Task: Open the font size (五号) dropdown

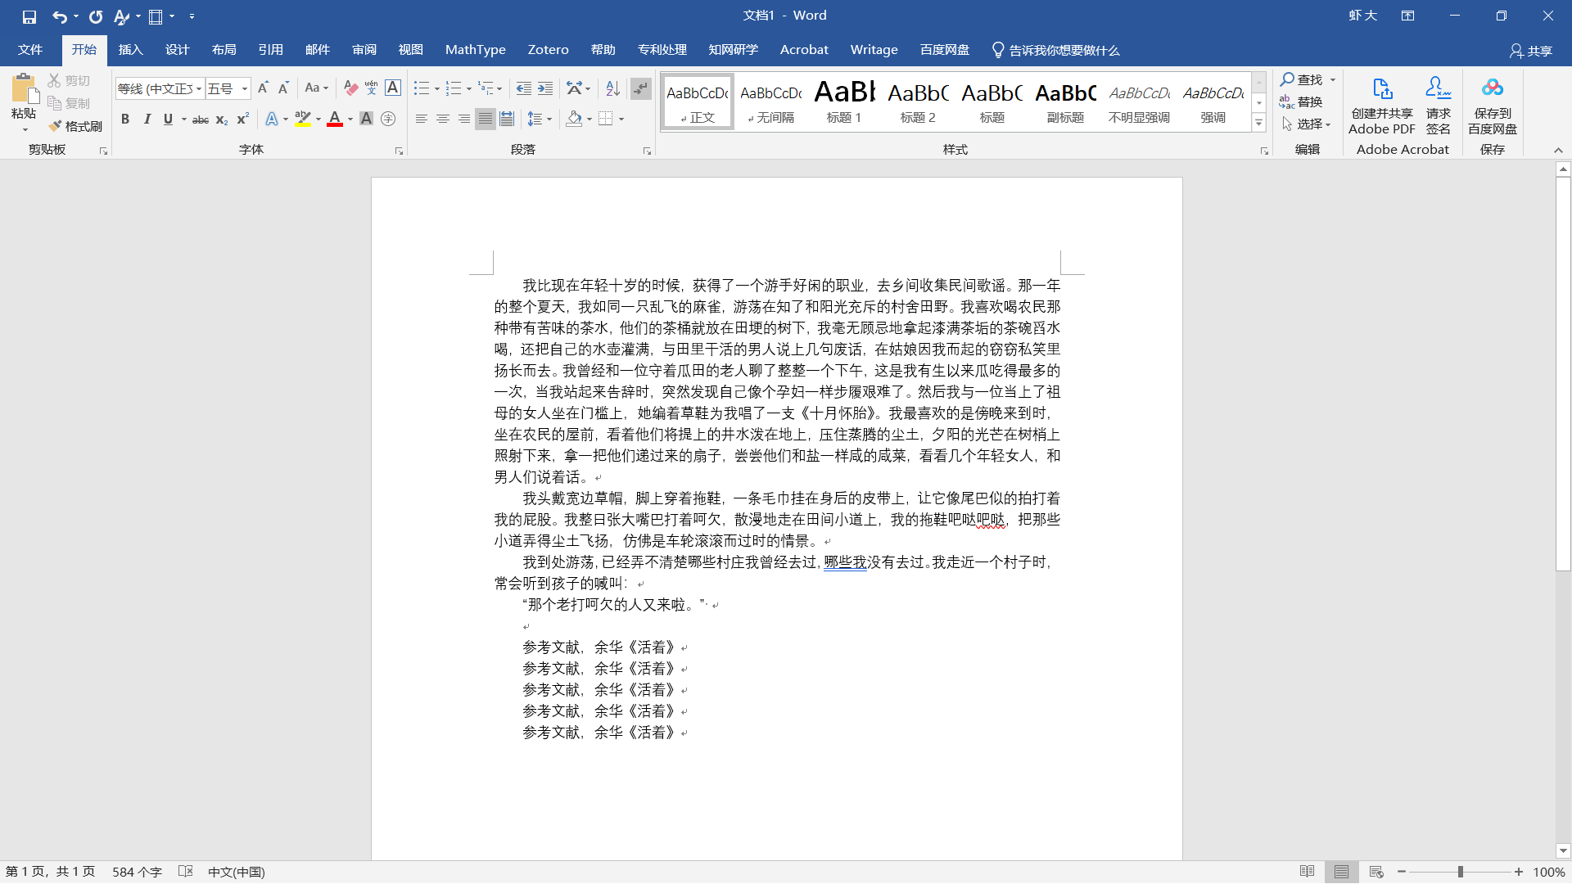Action: (244, 88)
